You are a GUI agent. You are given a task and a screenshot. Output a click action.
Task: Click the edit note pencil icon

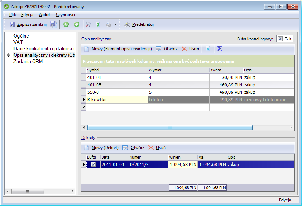[x=208, y=49]
